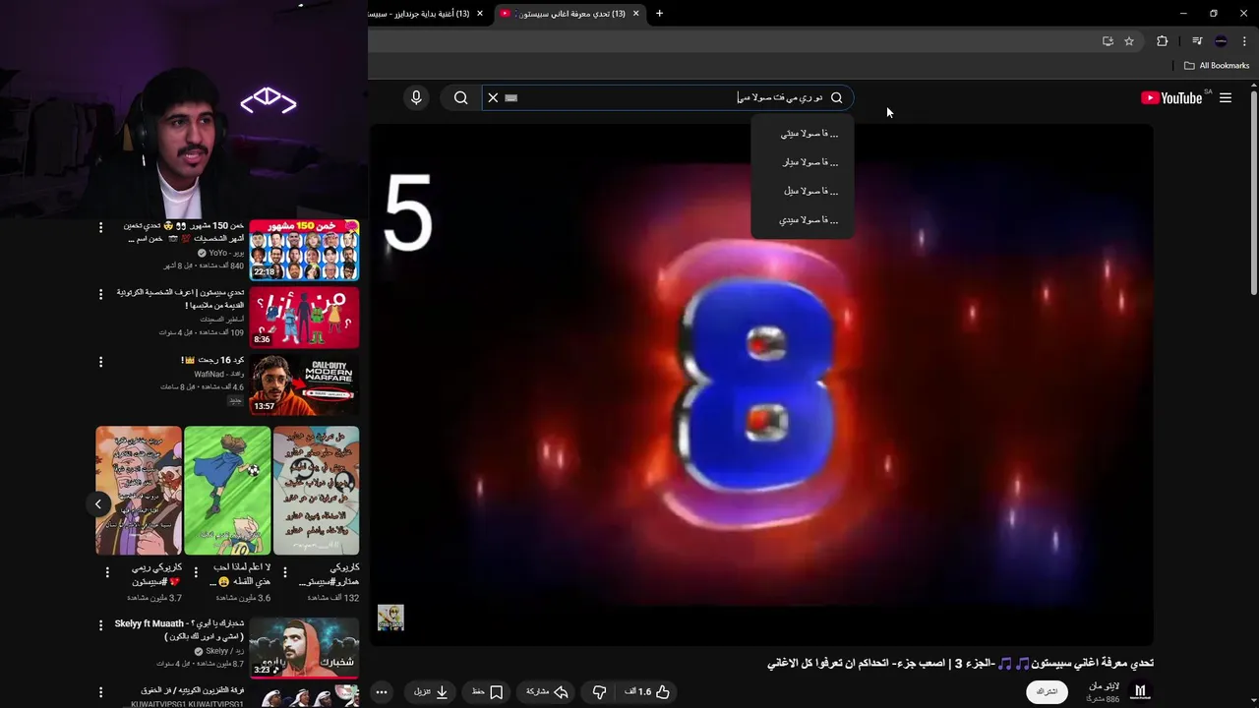Open options menu for 150 celebrities video
Screen dimensions: 1259x708
100,227
